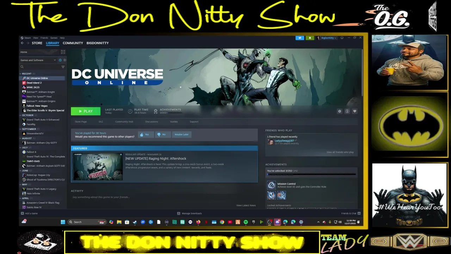The height and width of the screenshot is (254, 451).
Task: Open the Games menu
Action: pyautogui.click(x=54, y=38)
